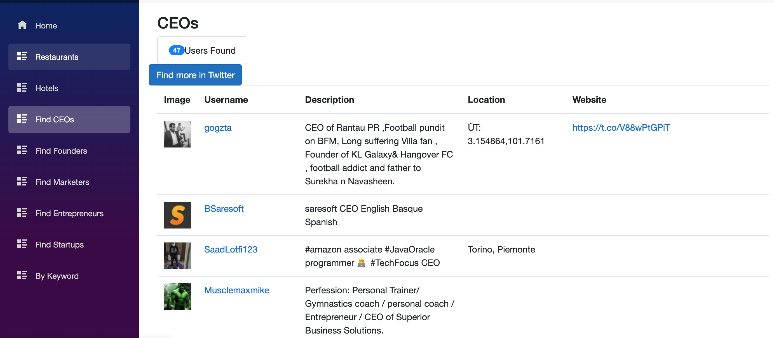Image resolution: width=774 pixels, height=338 pixels.
Task: Go to the Home menu entry
Action: 46,25
